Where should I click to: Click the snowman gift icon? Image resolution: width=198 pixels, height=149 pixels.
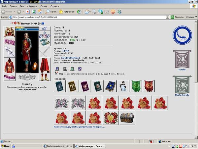123,86
